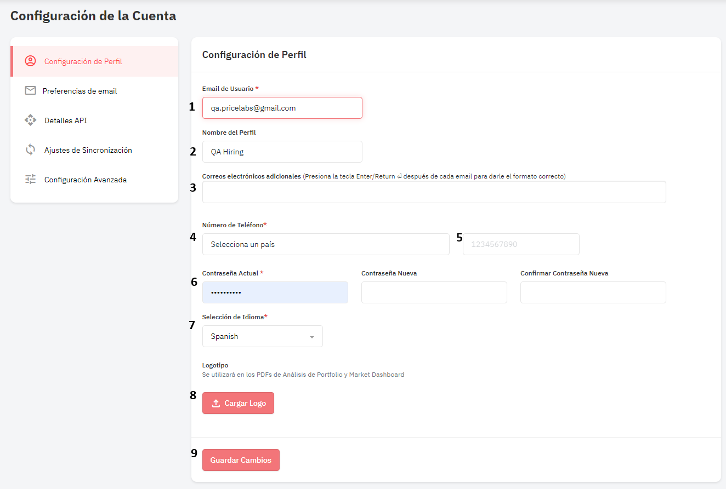Open Configuración de Perfil menu item
Image resolution: width=726 pixels, height=489 pixels.
(x=83, y=61)
